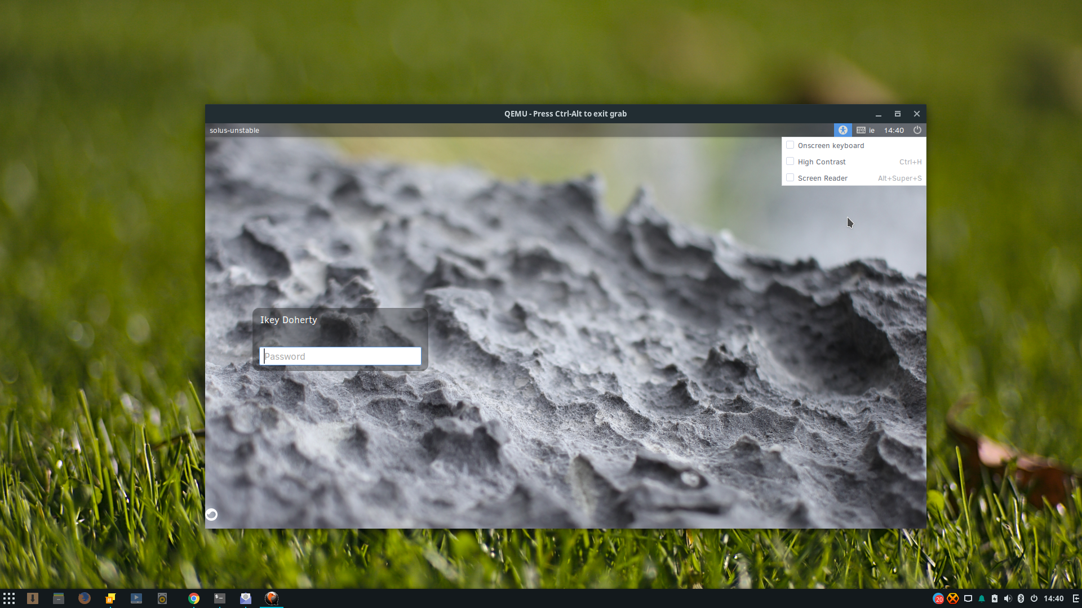Open the display tray icon
The image size is (1082, 608).
[968, 598]
